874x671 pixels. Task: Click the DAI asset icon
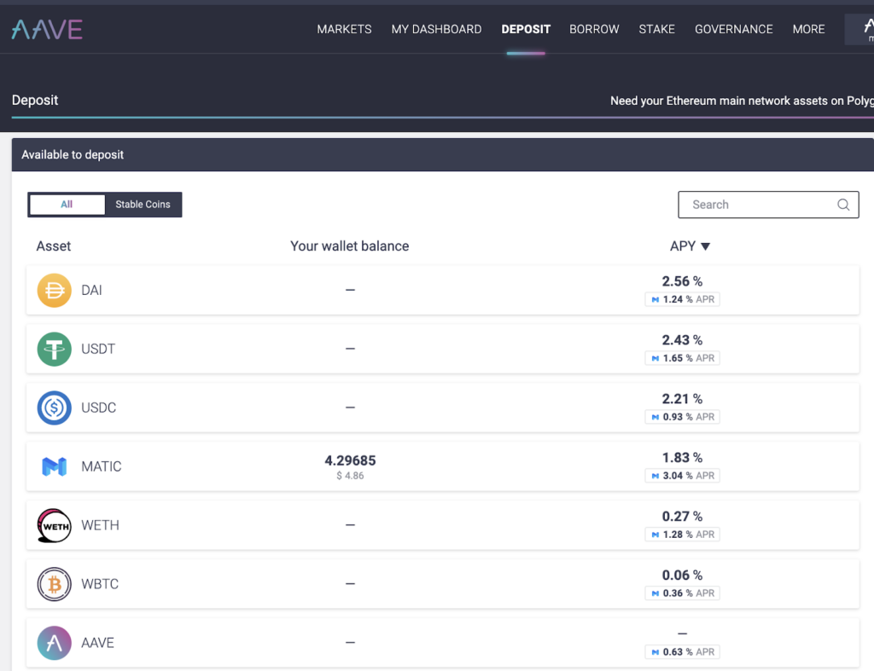(54, 290)
